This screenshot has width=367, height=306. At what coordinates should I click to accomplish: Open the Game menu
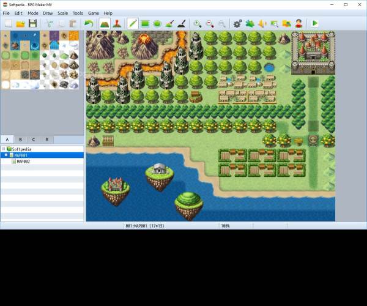point(94,13)
